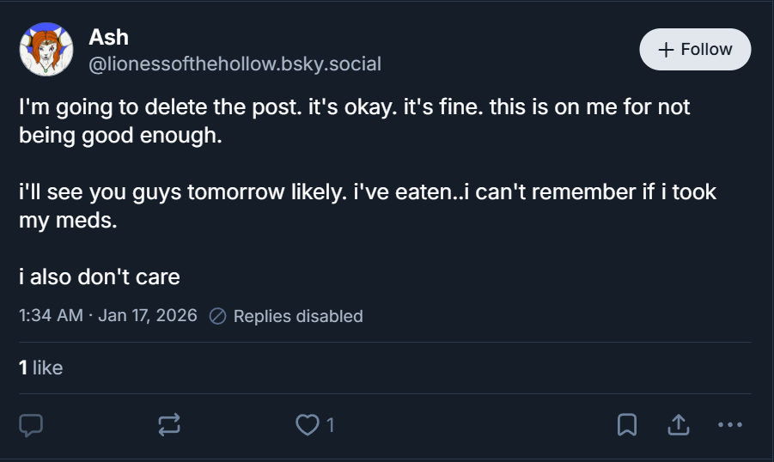Like the post with the heart icon
Image resolution: width=774 pixels, height=462 pixels.
pos(307,424)
